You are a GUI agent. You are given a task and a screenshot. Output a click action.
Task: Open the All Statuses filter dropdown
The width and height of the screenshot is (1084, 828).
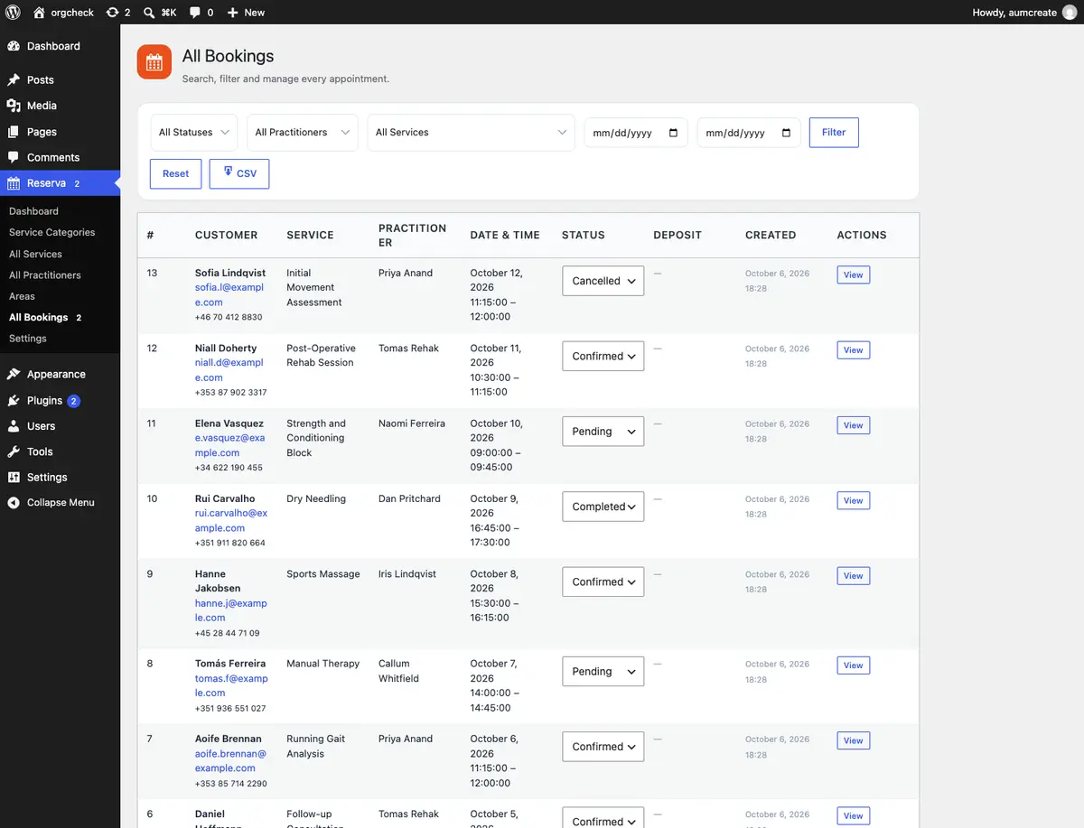click(x=193, y=132)
